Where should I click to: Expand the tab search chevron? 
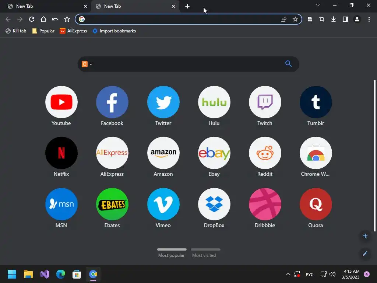(318, 5)
